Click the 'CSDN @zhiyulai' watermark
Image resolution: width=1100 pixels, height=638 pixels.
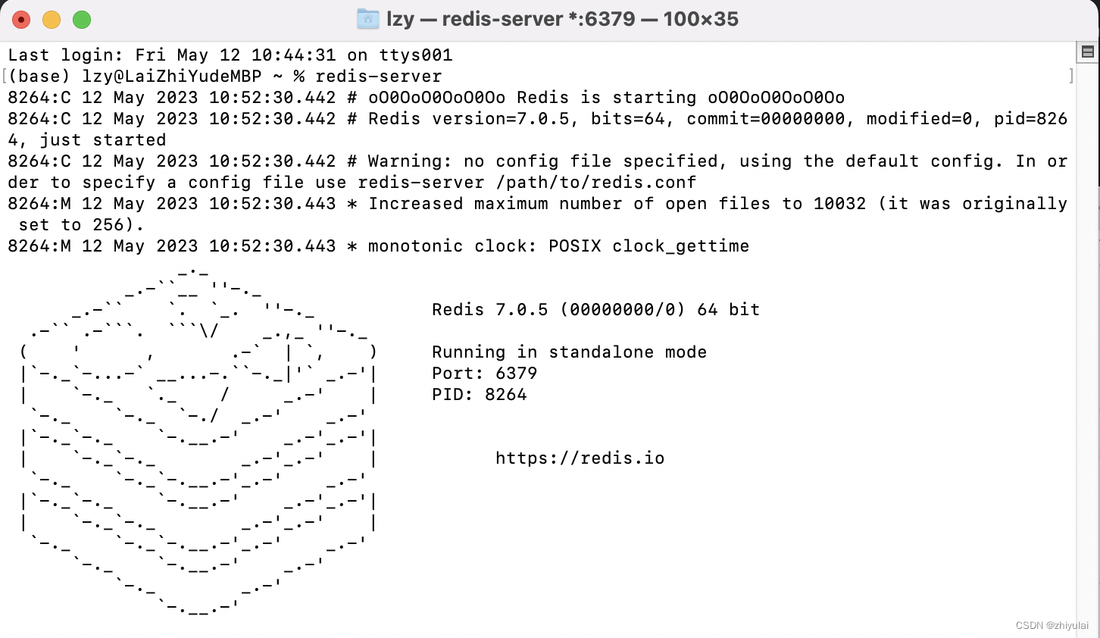[1052, 625]
